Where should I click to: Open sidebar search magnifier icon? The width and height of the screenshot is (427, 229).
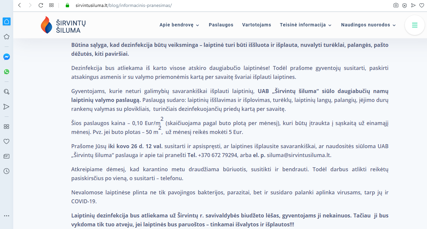point(6,92)
